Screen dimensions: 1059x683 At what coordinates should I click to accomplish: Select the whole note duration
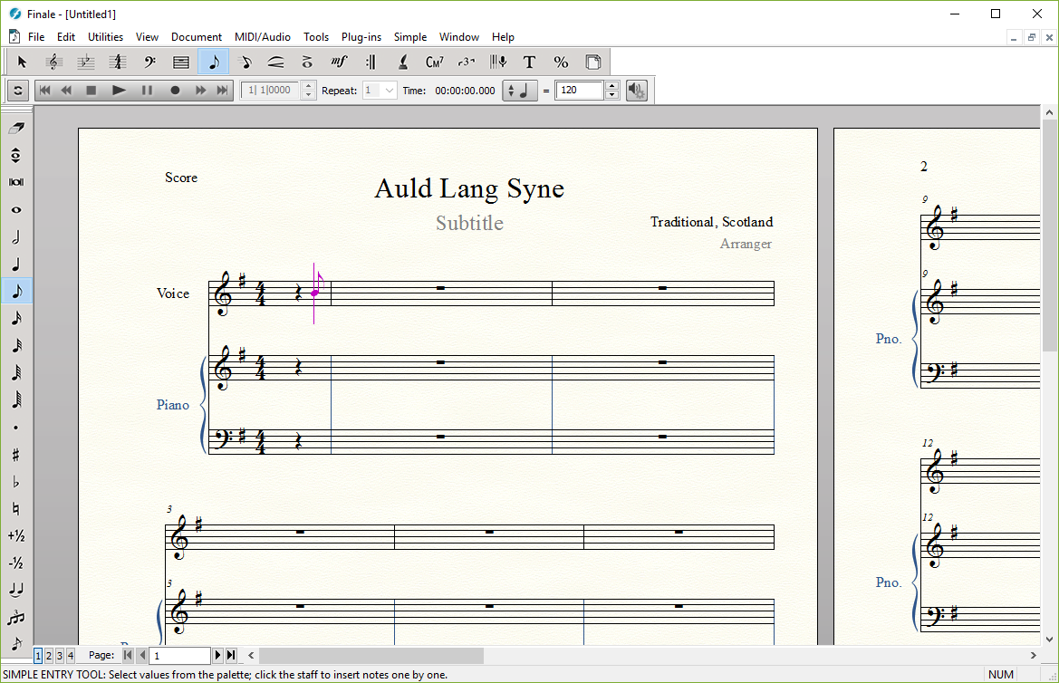[16, 209]
